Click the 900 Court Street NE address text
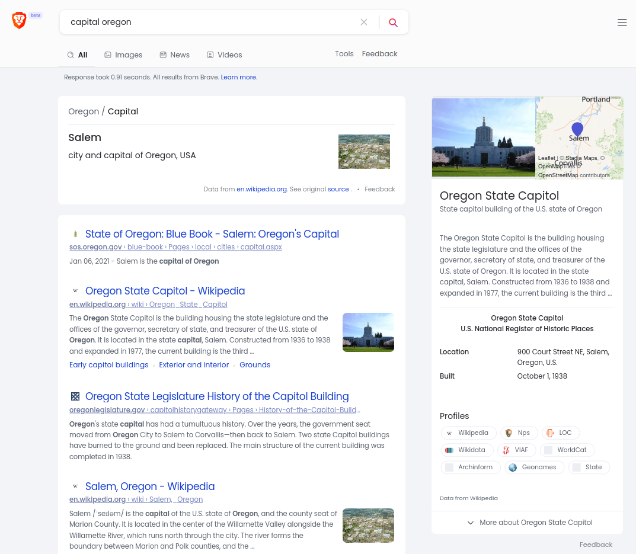 pyautogui.click(x=563, y=357)
